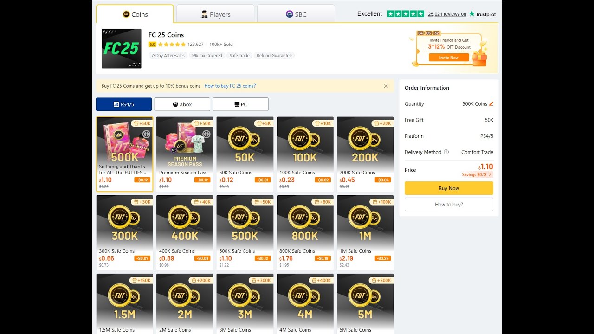Click the 100k+ Sold label
Screen dimensions: 594x334
221,45
